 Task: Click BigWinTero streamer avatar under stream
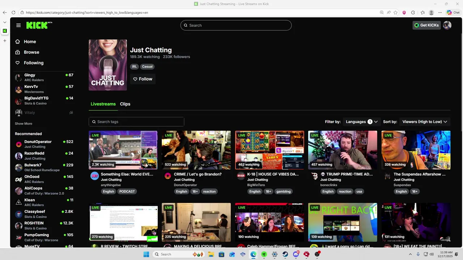[x=241, y=176]
